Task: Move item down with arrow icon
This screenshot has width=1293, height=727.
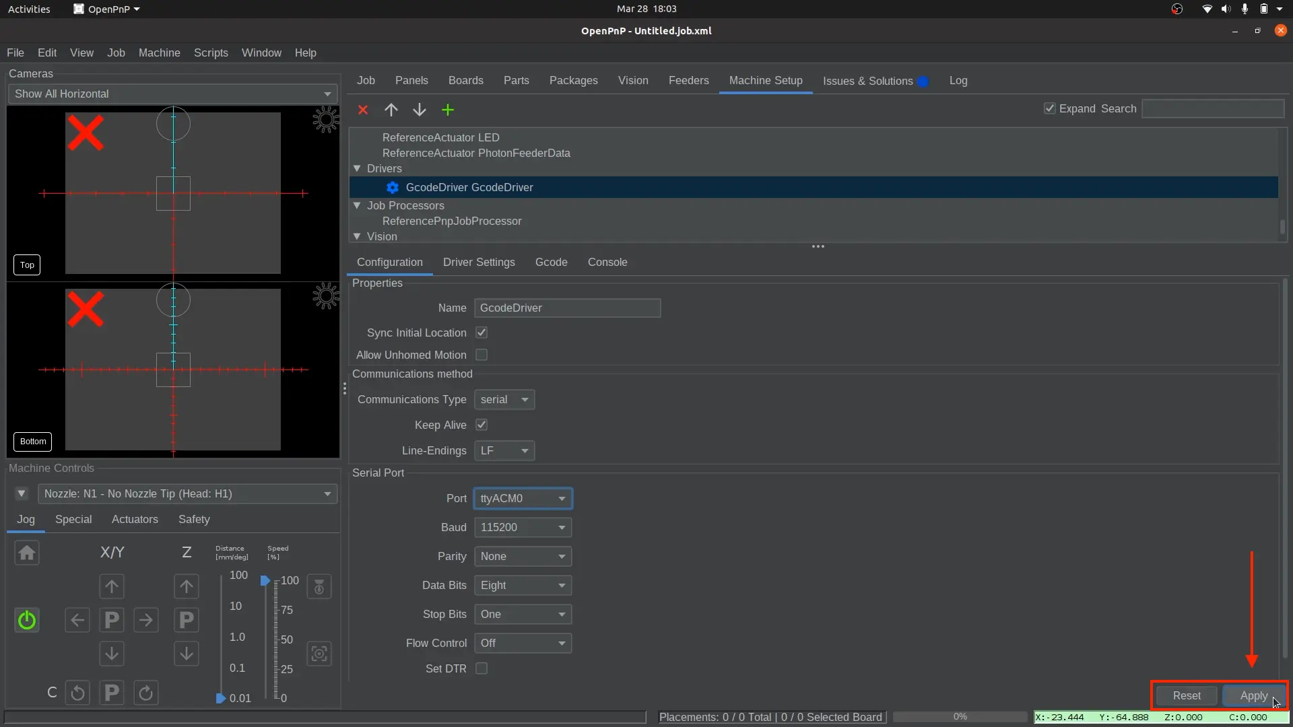Action: pyautogui.click(x=420, y=110)
